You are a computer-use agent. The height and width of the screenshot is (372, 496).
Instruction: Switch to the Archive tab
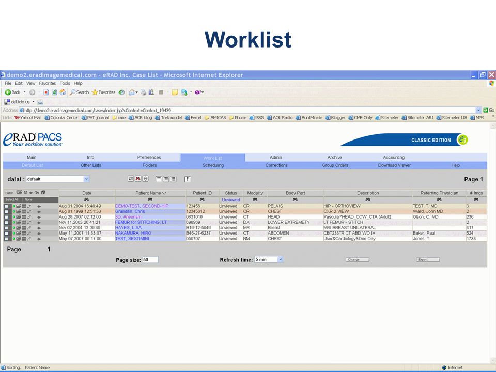[x=335, y=157]
